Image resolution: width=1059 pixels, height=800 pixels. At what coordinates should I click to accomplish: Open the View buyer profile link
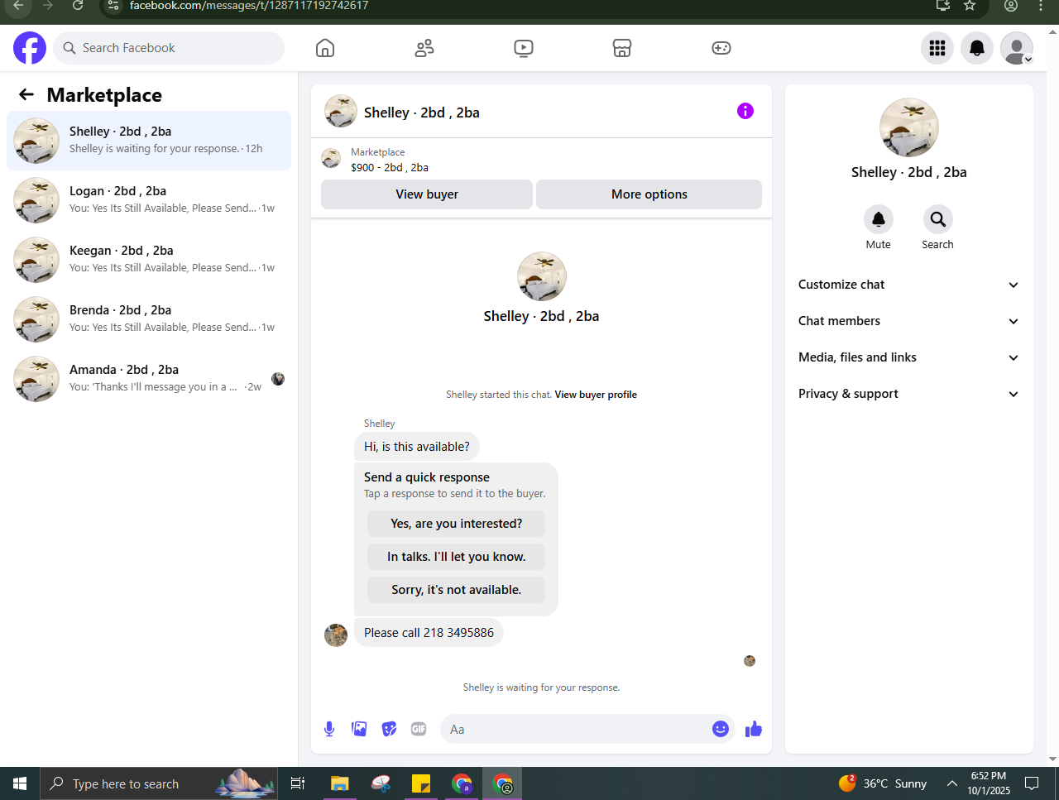(x=596, y=395)
